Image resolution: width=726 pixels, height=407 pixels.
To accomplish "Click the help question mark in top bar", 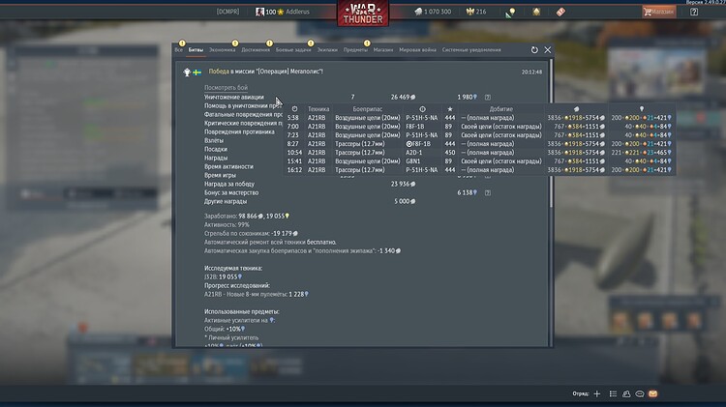I will tap(693, 12).
